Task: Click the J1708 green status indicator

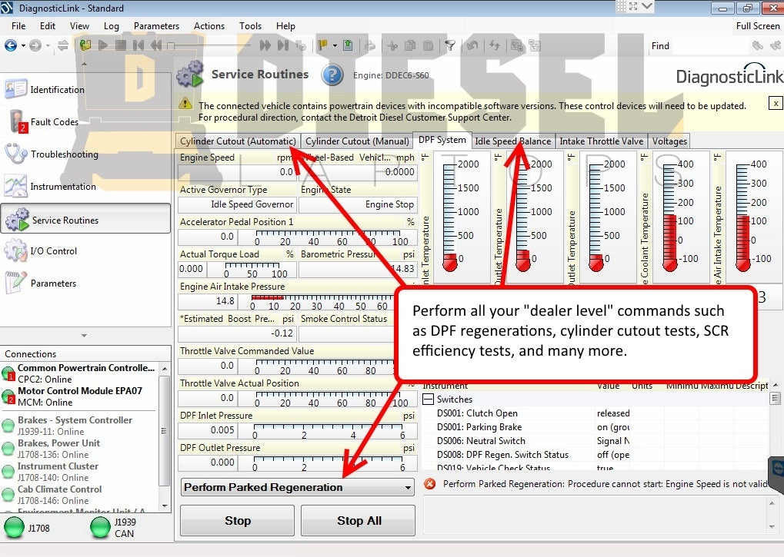Action: point(14,528)
